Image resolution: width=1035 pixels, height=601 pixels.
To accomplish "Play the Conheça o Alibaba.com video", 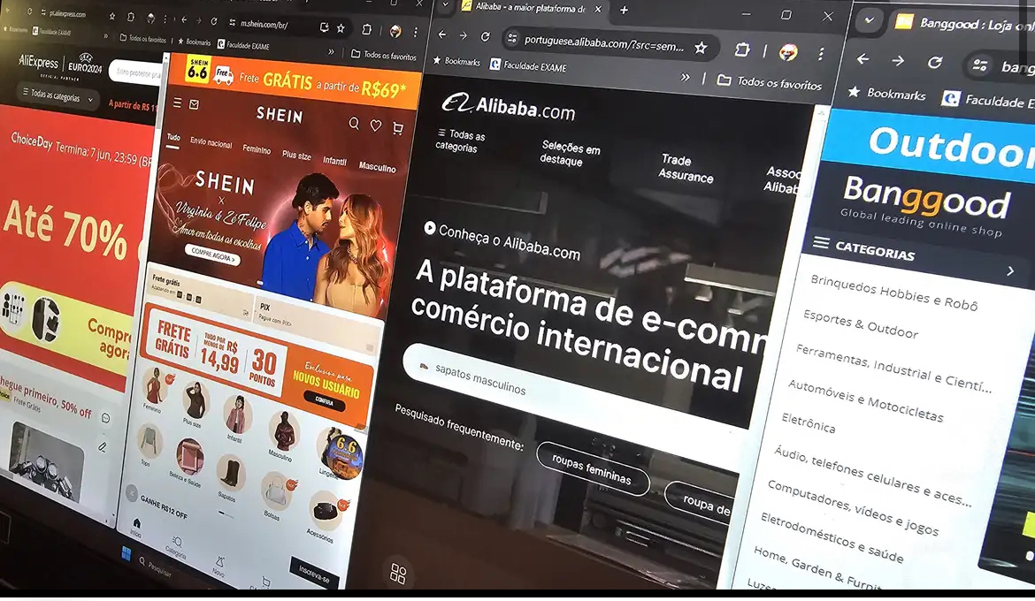I will pyautogui.click(x=430, y=228).
